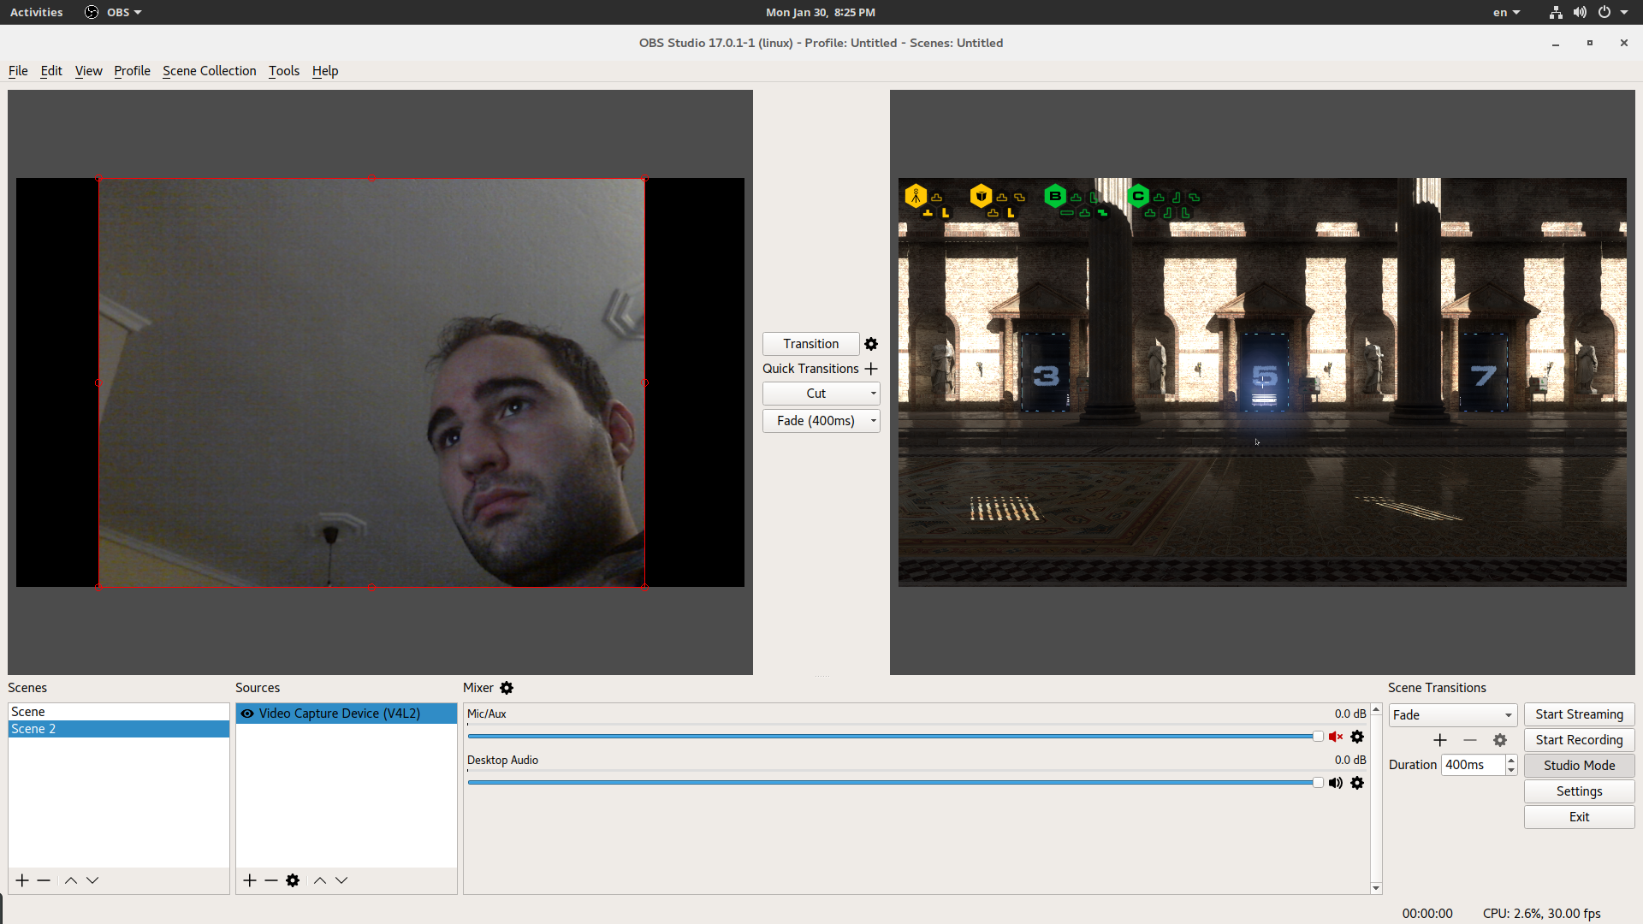Unmute the Mic/Aux speaker icon
Screen dimensions: 1643x924
pyautogui.click(x=1336, y=737)
